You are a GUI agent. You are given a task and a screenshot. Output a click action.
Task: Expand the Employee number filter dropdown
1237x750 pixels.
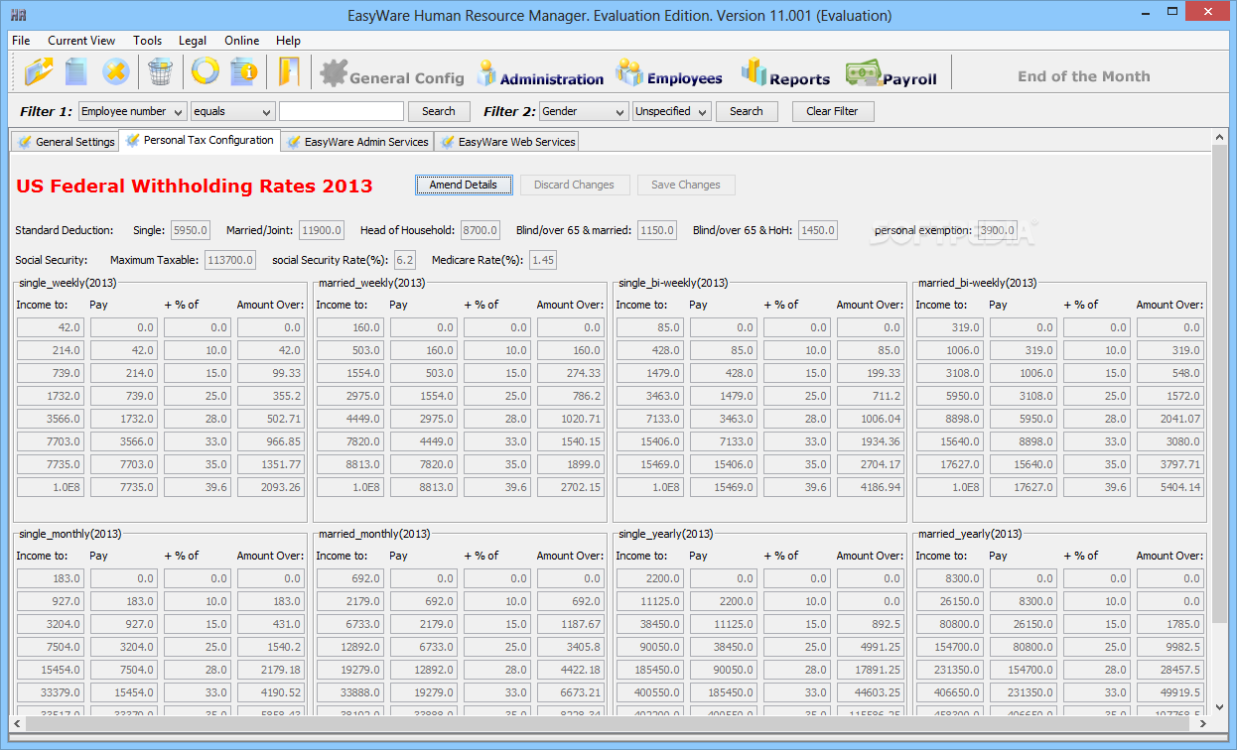pos(133,111)
